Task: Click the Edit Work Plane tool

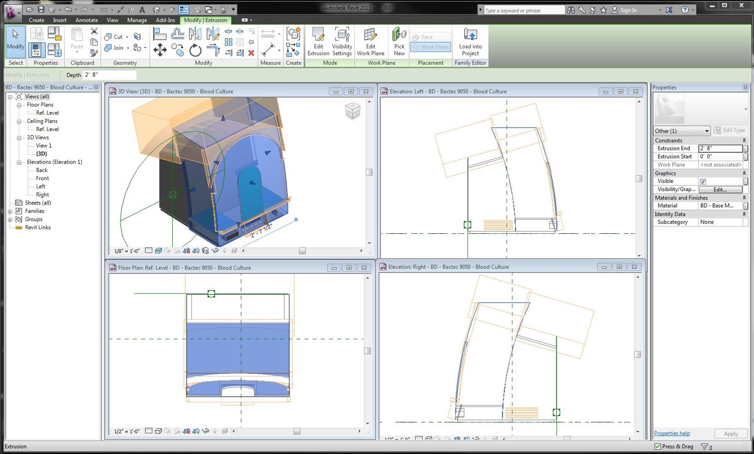Action: [x=370, y=41]
